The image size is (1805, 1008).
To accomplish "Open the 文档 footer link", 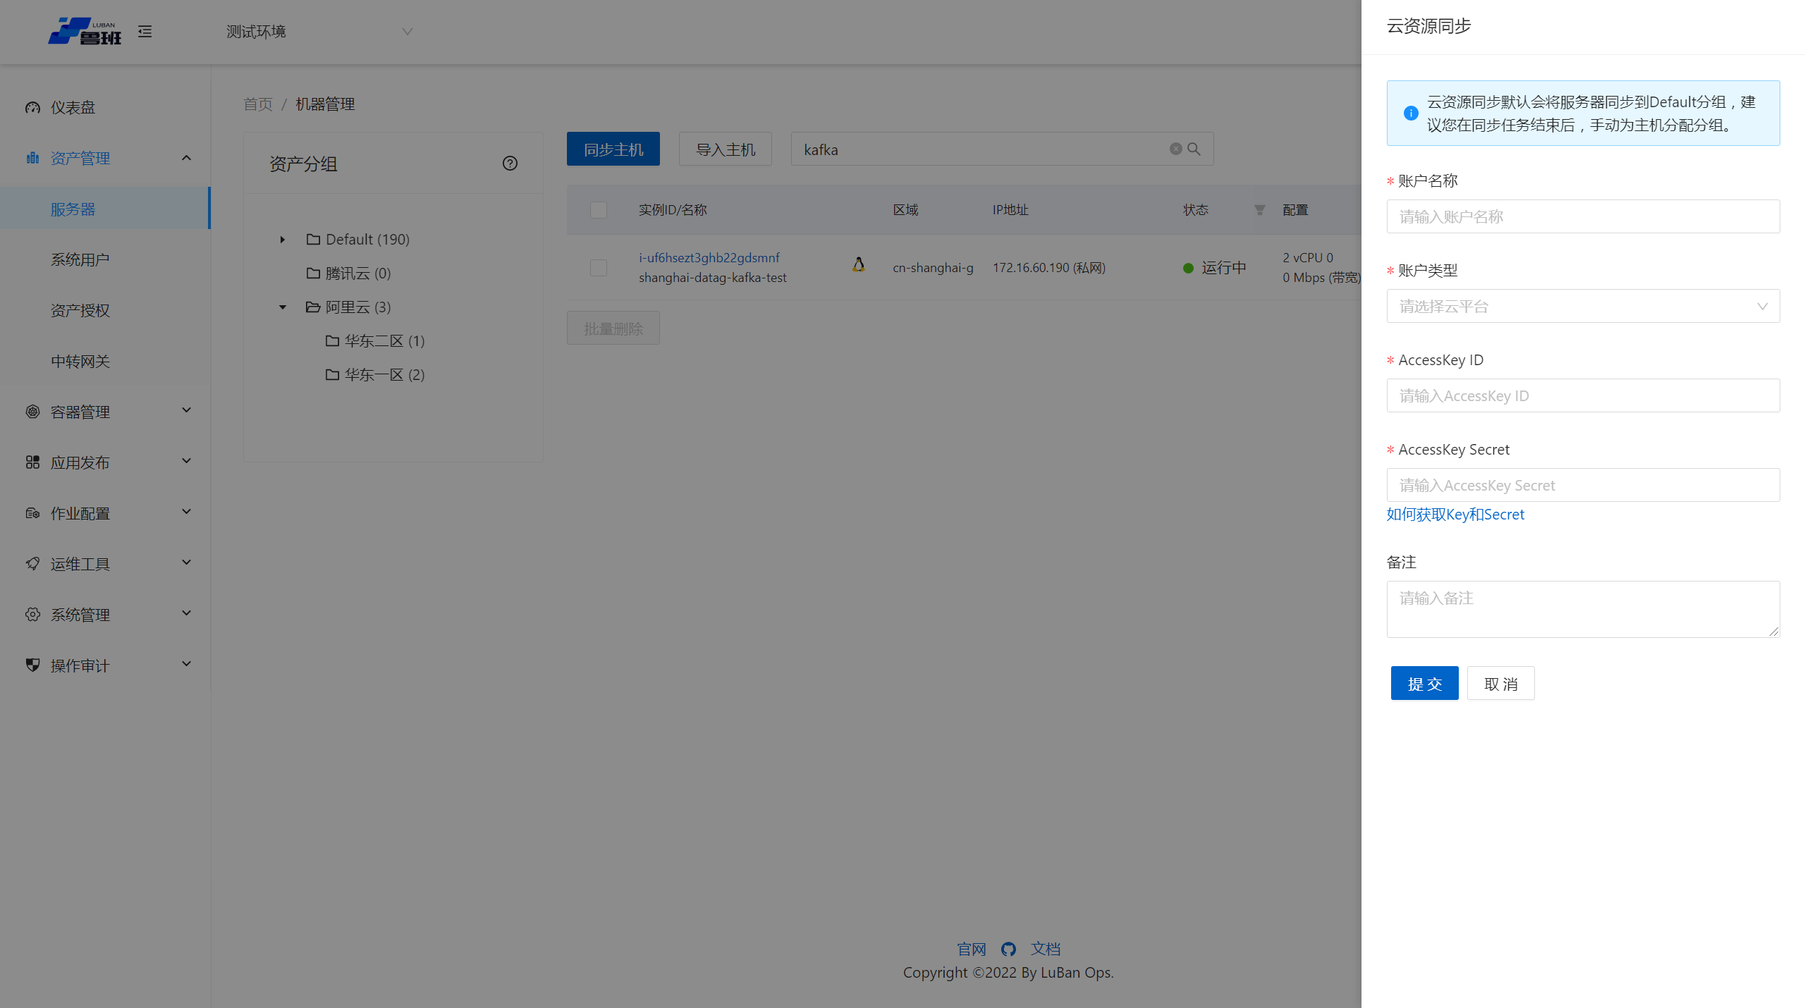I will (1046, 949).
